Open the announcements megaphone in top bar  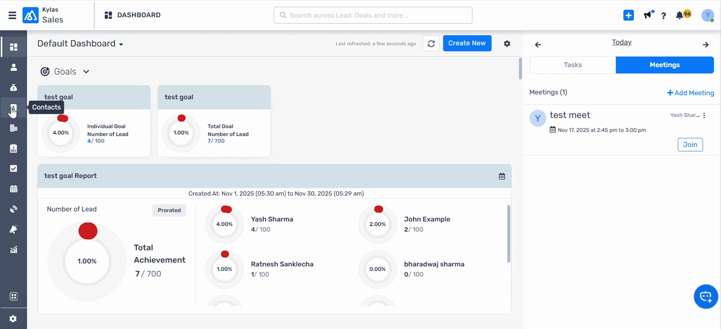[x=647, y=16]
